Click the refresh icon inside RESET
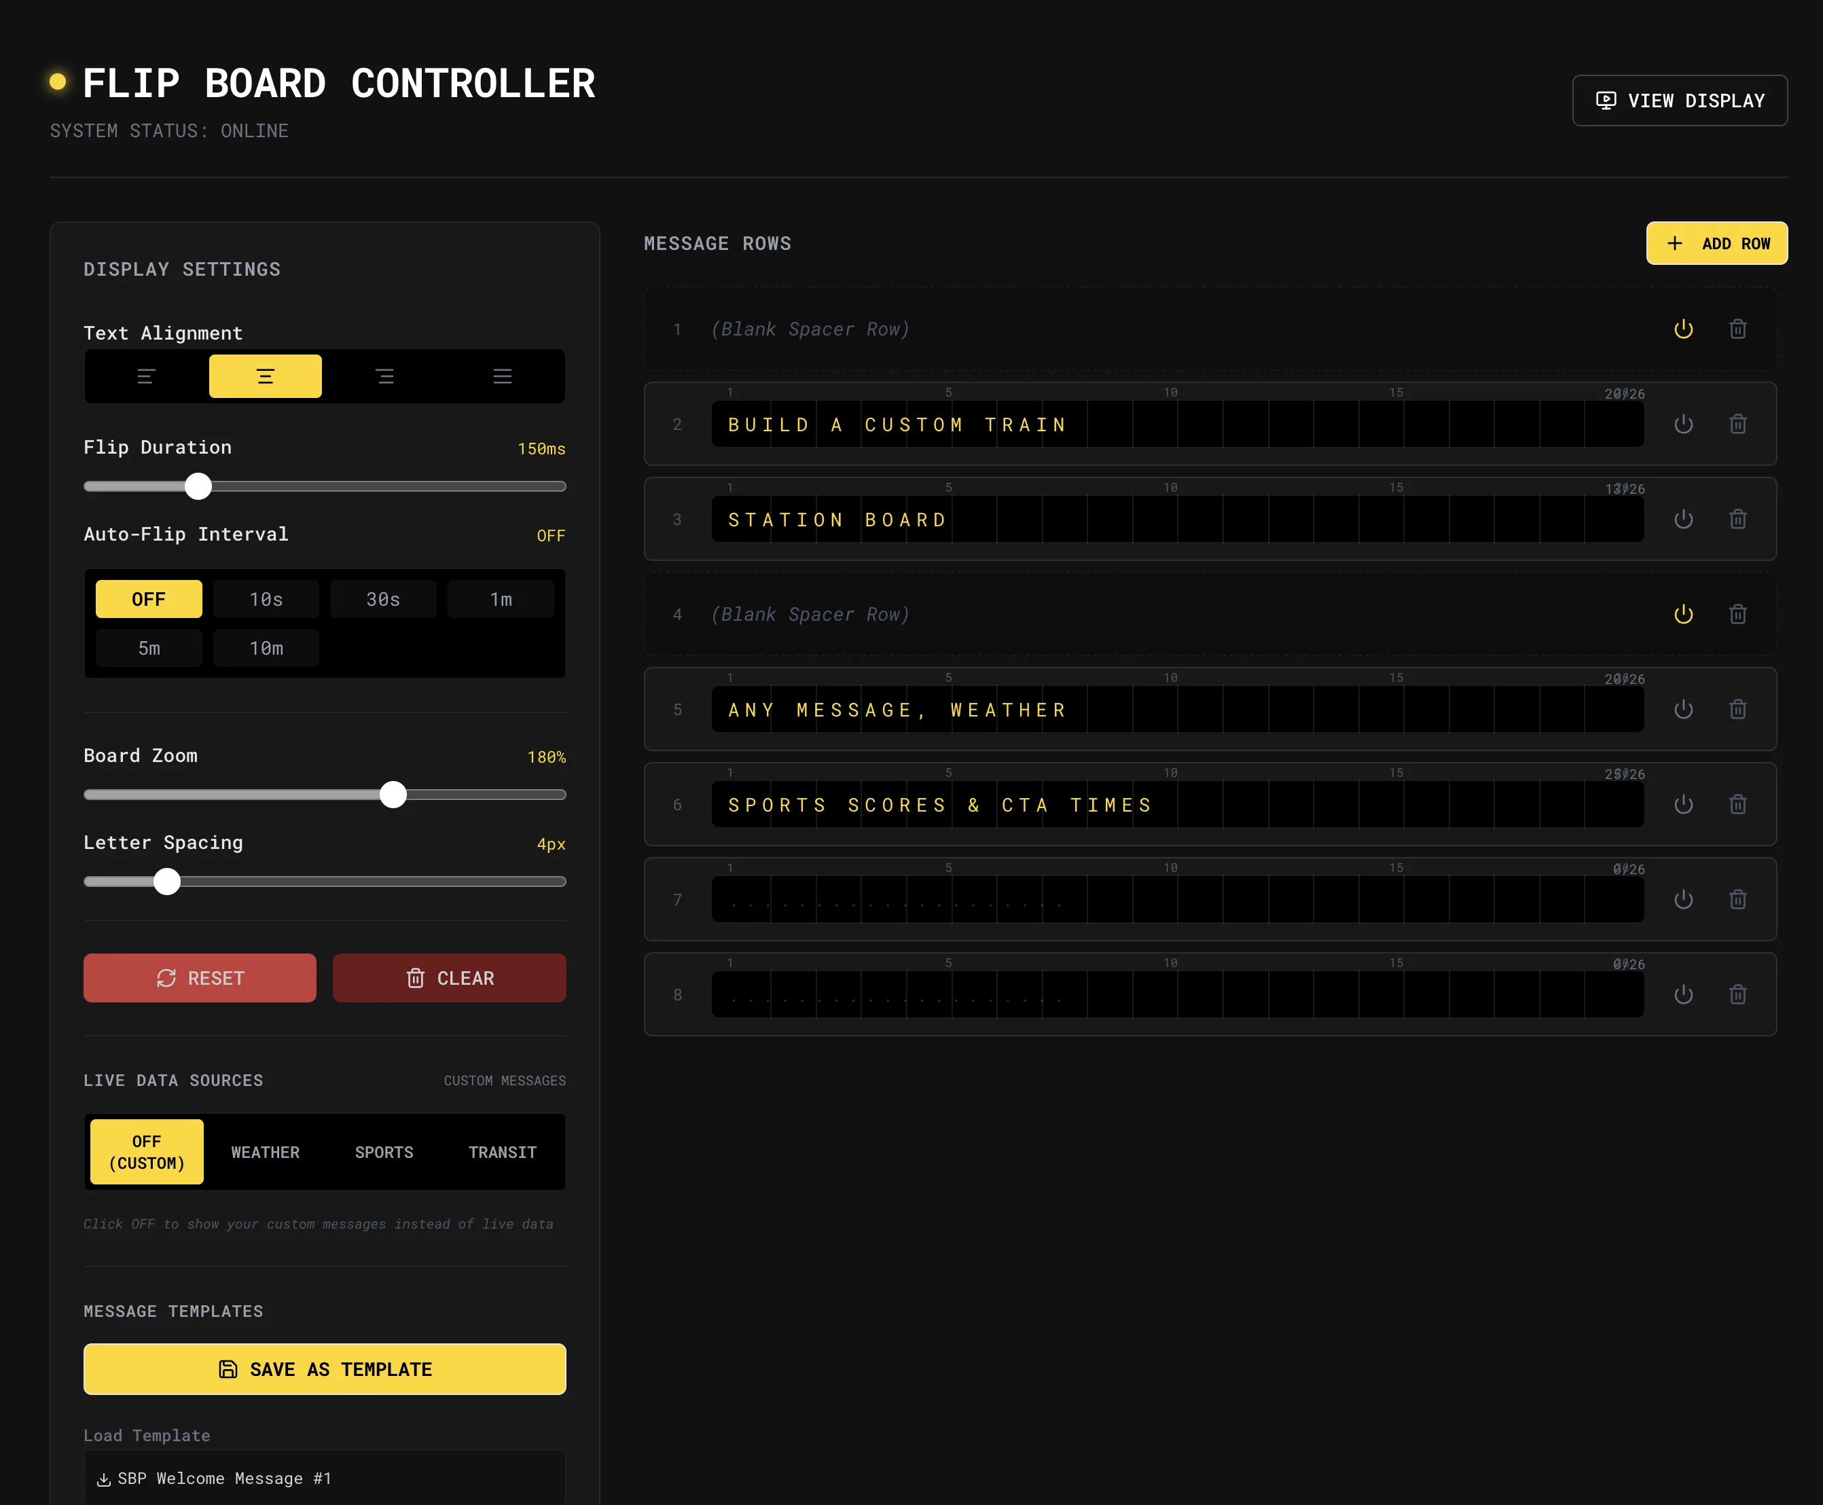Screen dimensions: 1823x1505 tap(166, 978)
